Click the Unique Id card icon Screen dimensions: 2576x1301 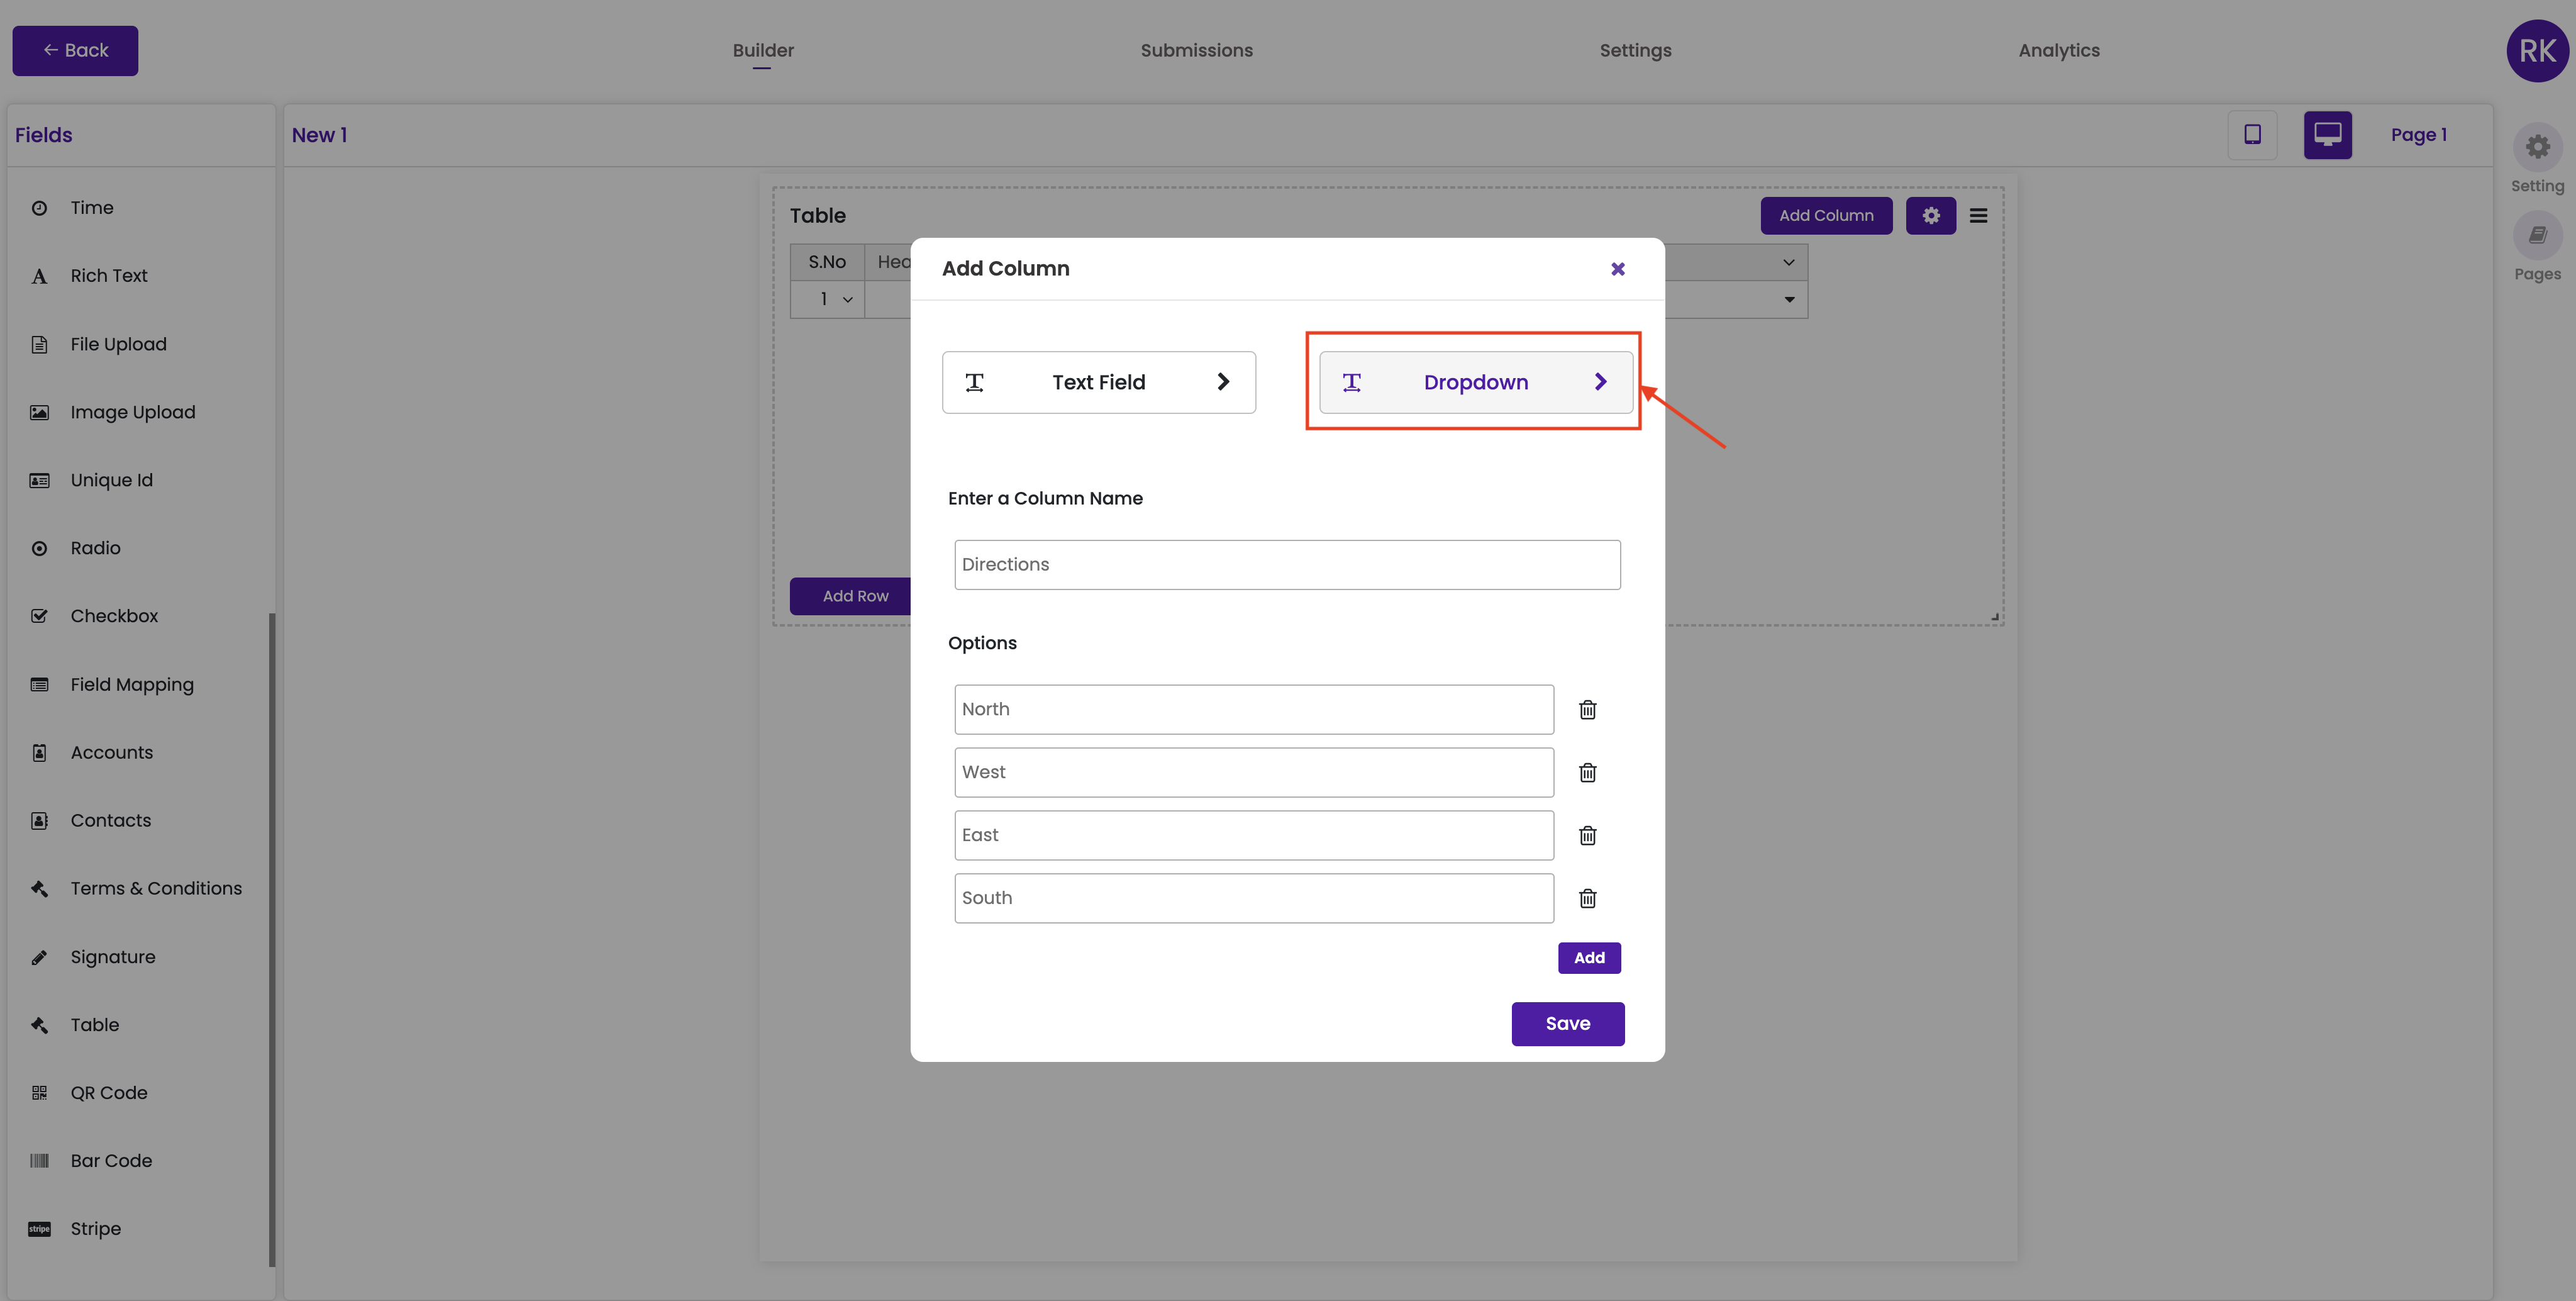(39, 480)
